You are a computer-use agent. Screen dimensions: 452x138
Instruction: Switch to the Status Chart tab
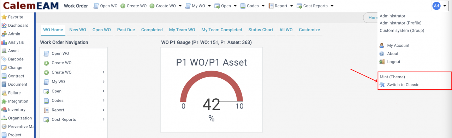[261, 30]
